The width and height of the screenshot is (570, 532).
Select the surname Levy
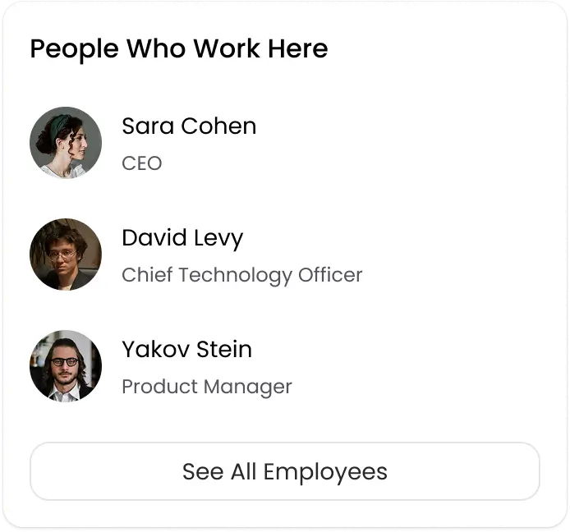[x=217, y=238]
